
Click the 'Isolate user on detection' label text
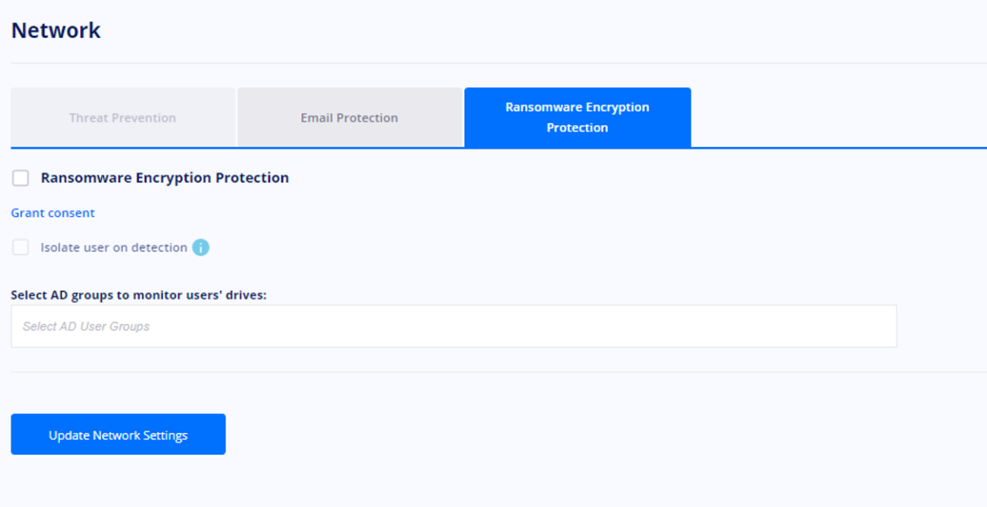tap(113, 247)
